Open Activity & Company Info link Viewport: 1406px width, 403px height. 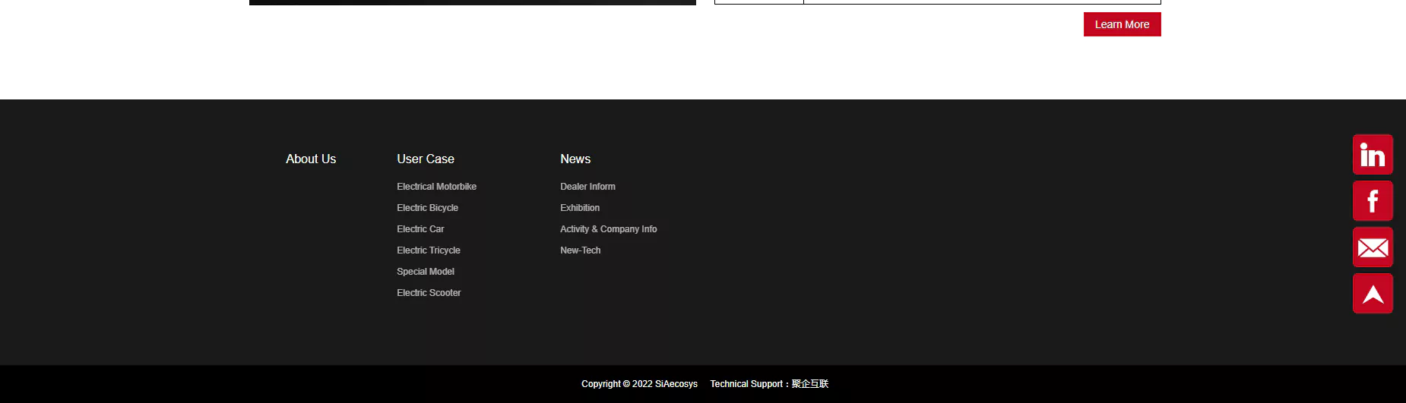609,229
